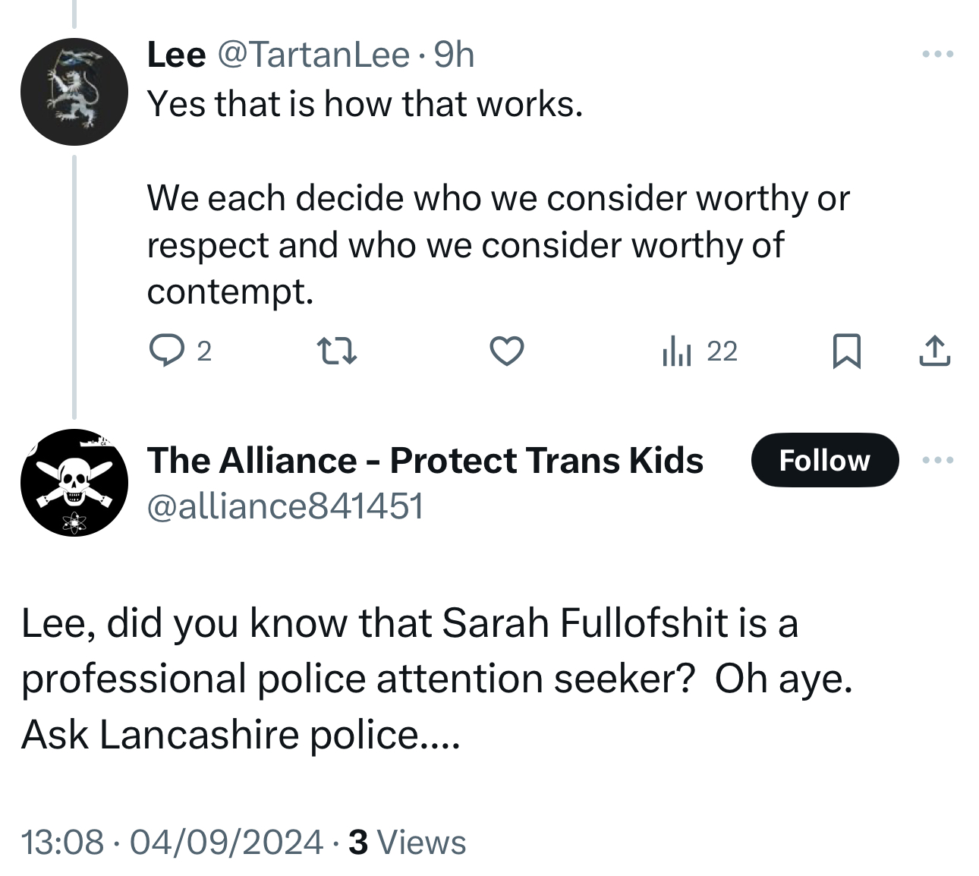Viewport: 979px width, 876px height.
Task: Click the repost arrows icon
Action: click(x=336, y=351)
